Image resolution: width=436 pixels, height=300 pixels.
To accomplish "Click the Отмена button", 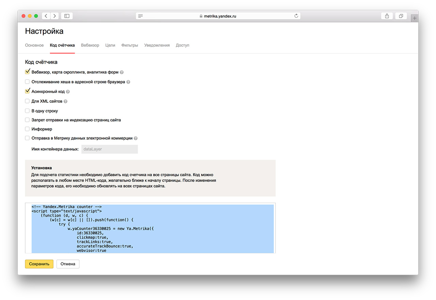I will coord(68,264).
